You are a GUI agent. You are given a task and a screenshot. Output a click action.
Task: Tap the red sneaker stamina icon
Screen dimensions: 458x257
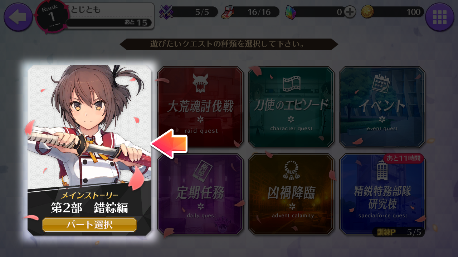pos(228,12)
